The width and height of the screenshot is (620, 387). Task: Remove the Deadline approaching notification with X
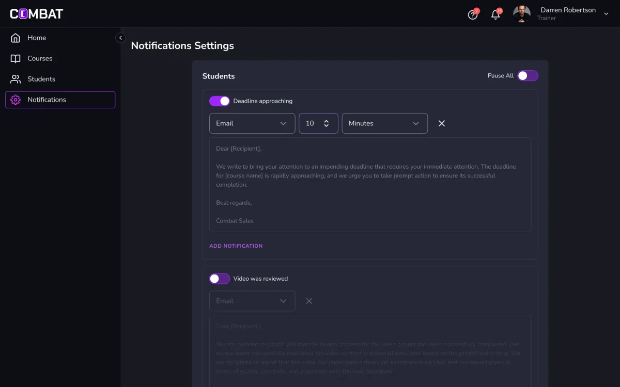442,123
